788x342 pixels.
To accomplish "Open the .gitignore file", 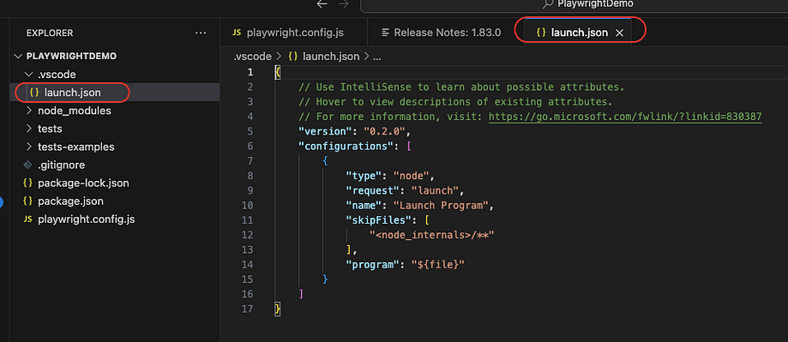I will click(x=115, y=165).
